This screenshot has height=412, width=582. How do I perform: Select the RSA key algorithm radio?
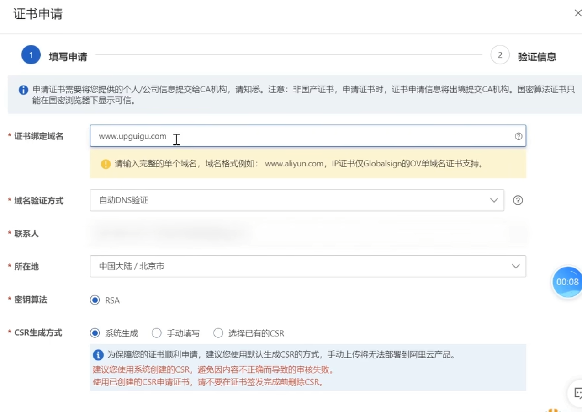(95, 300)
